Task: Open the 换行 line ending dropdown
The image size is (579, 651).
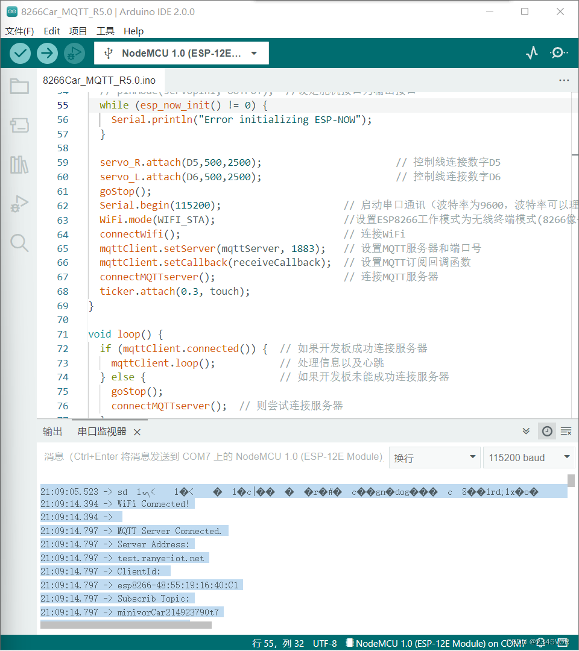Action: coord(434,458)
